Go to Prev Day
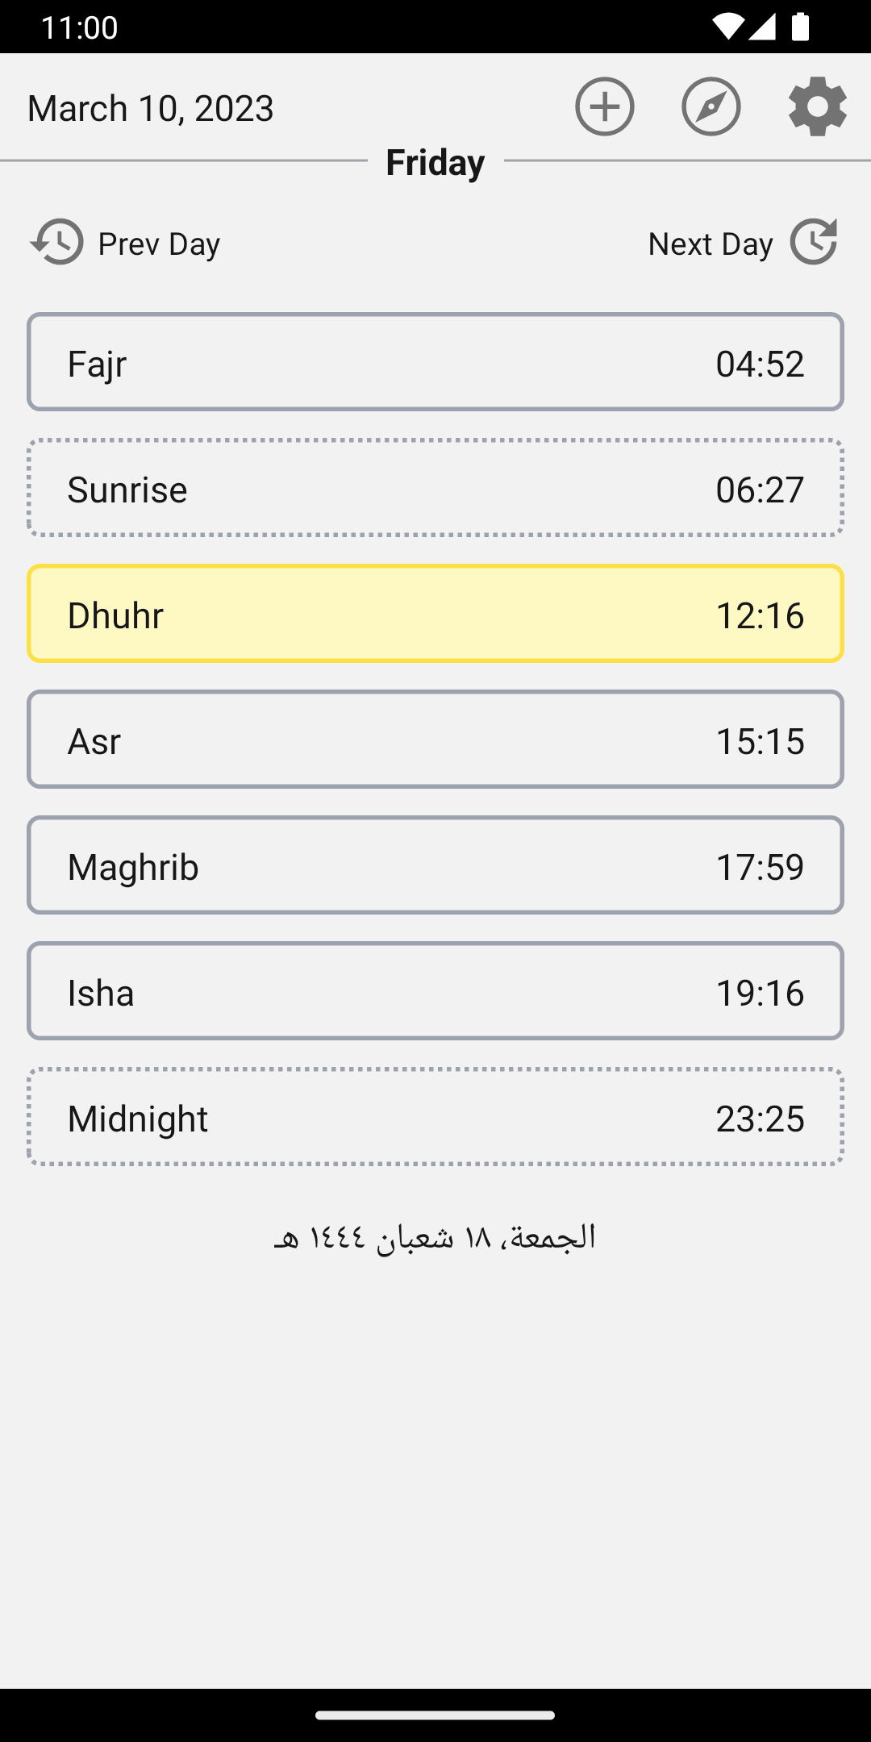This screenshot has height=1742, width=871. [x=159, y=244]
